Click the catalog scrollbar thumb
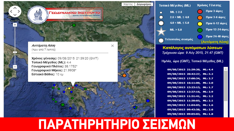 [225, 86]
